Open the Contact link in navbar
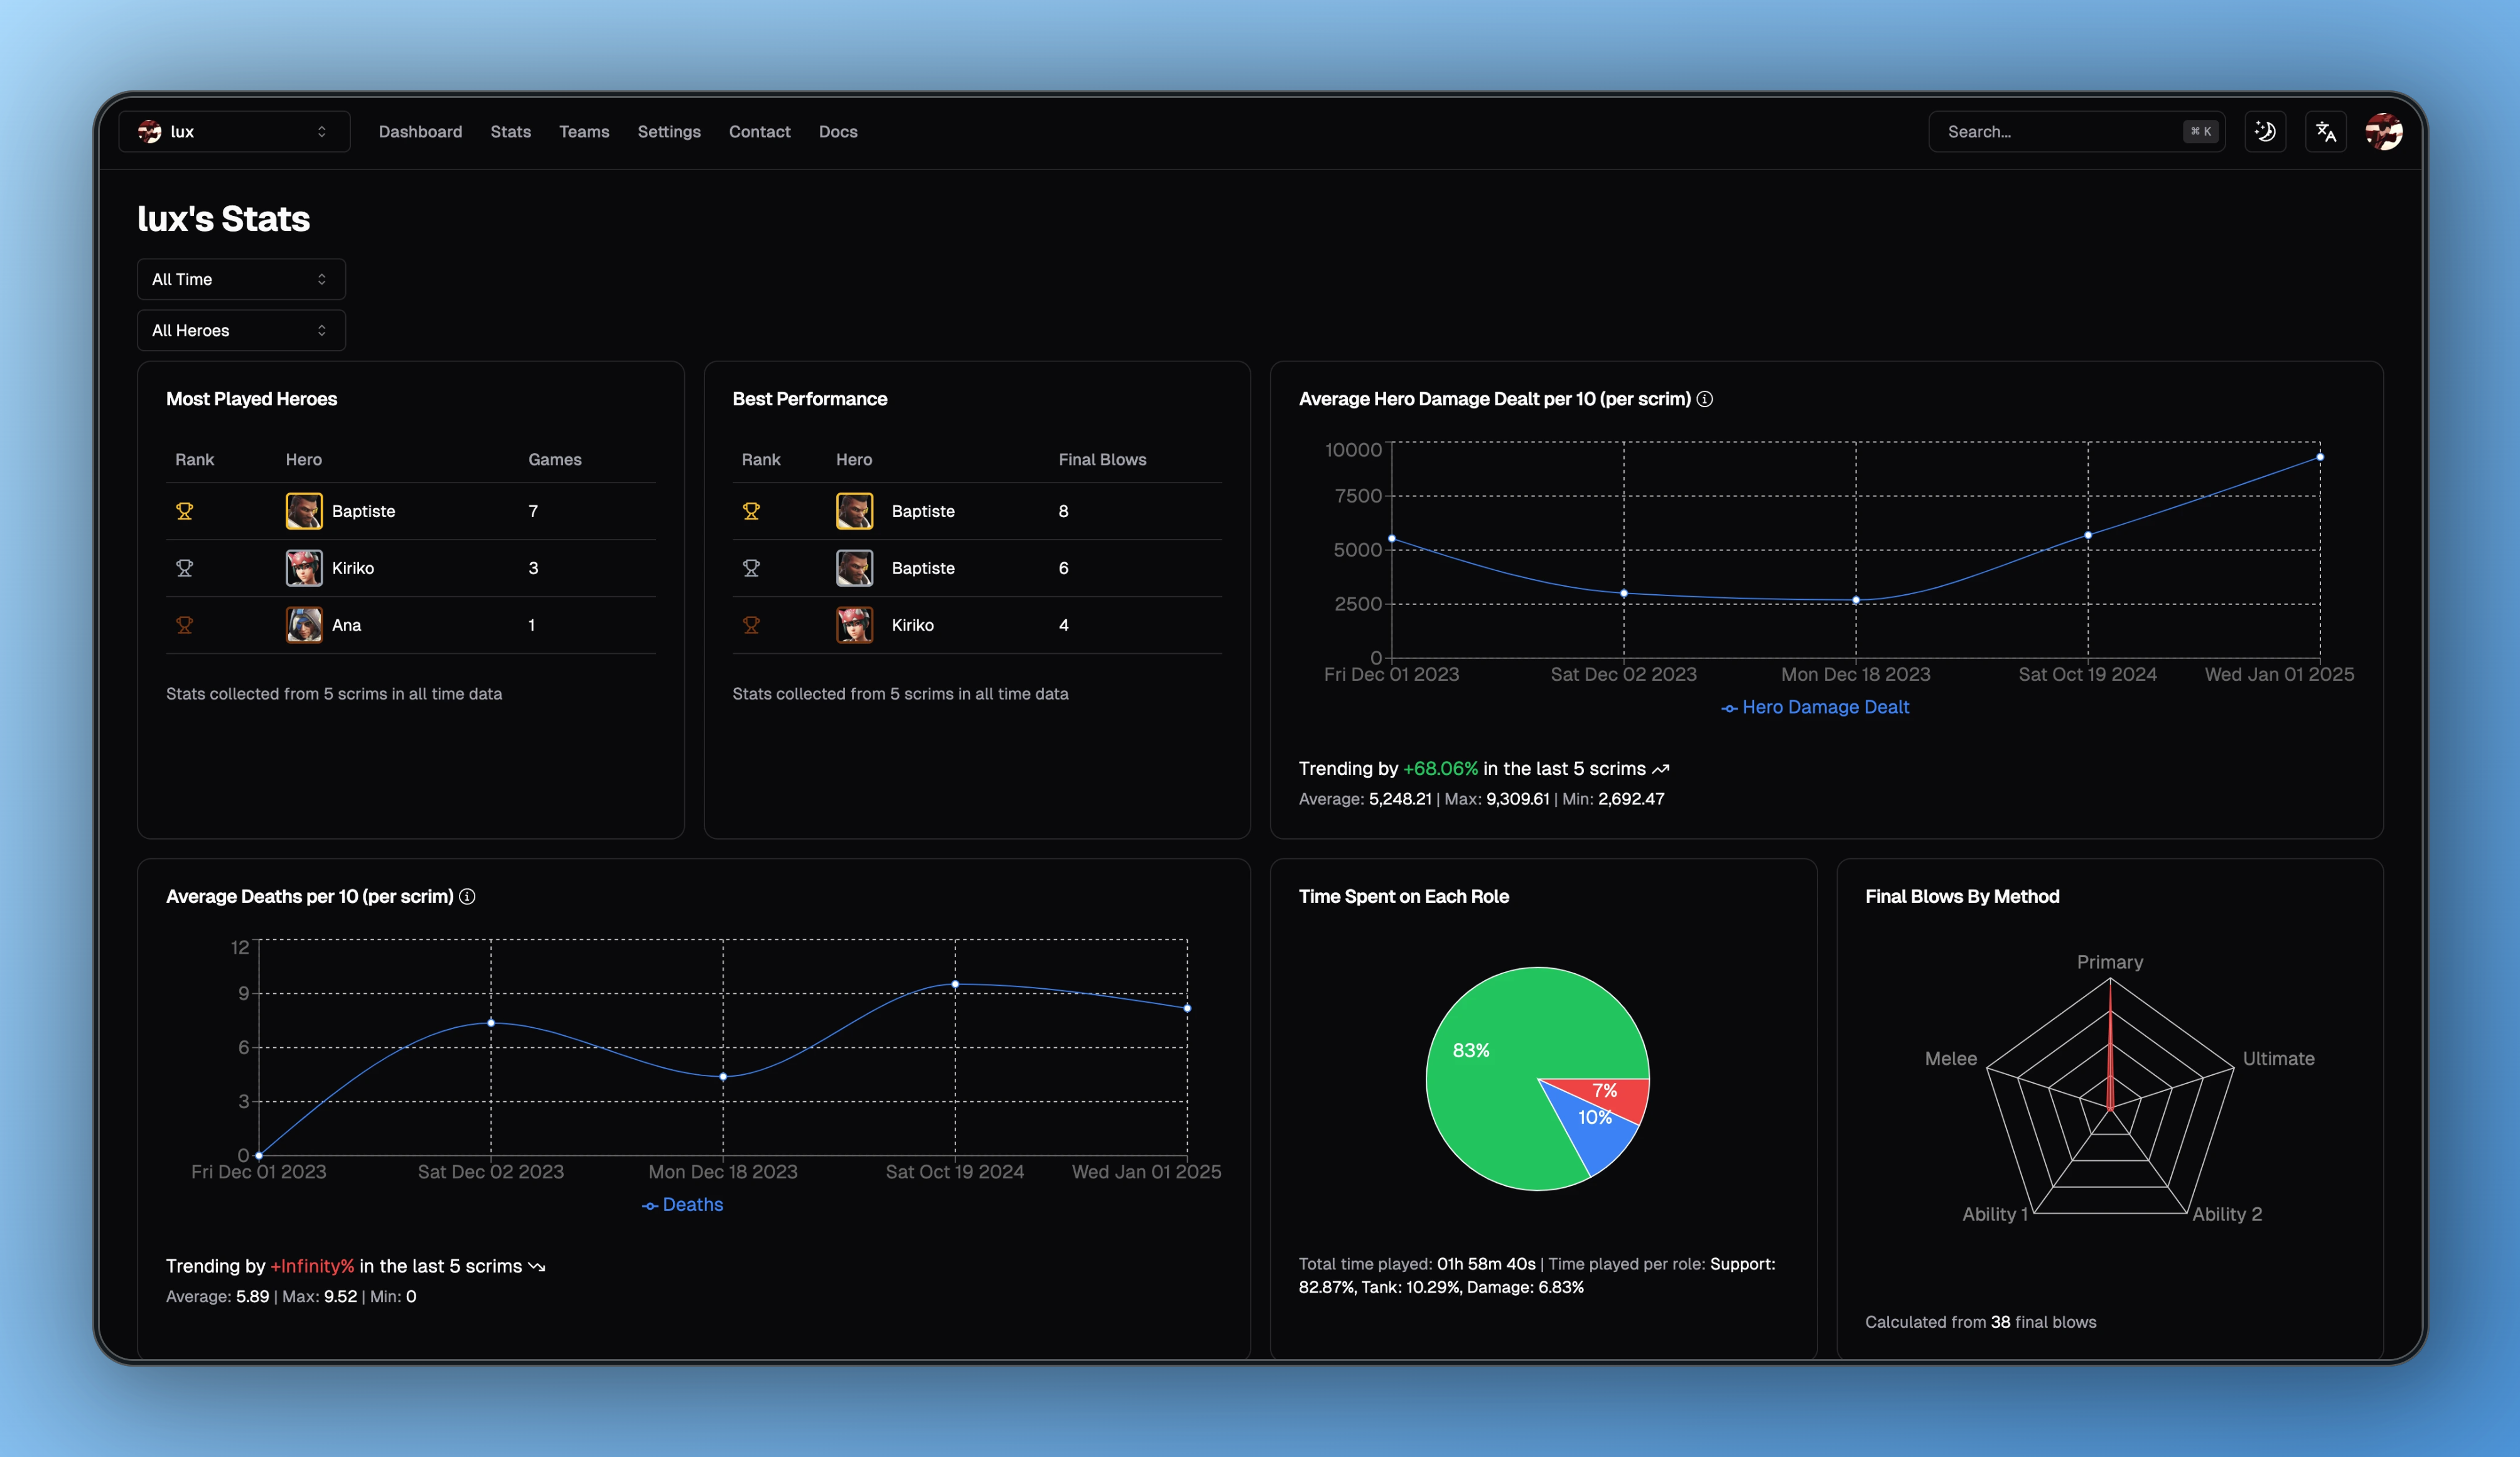This screenshot has width=2520, height=1457. click(x=759, y=132)
